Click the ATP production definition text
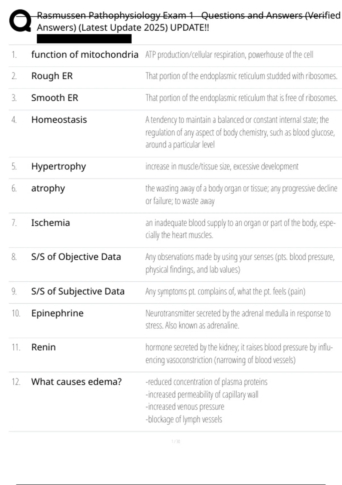The width and height of the screenshot is (342, 485). point(229,54)
